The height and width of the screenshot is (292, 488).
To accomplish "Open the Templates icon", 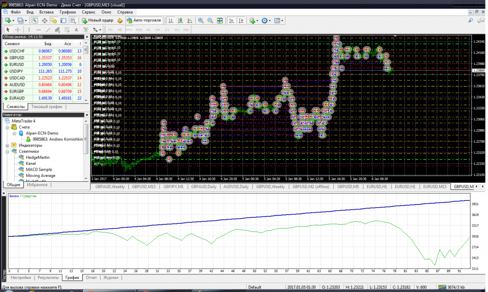I will click(277, 20).
